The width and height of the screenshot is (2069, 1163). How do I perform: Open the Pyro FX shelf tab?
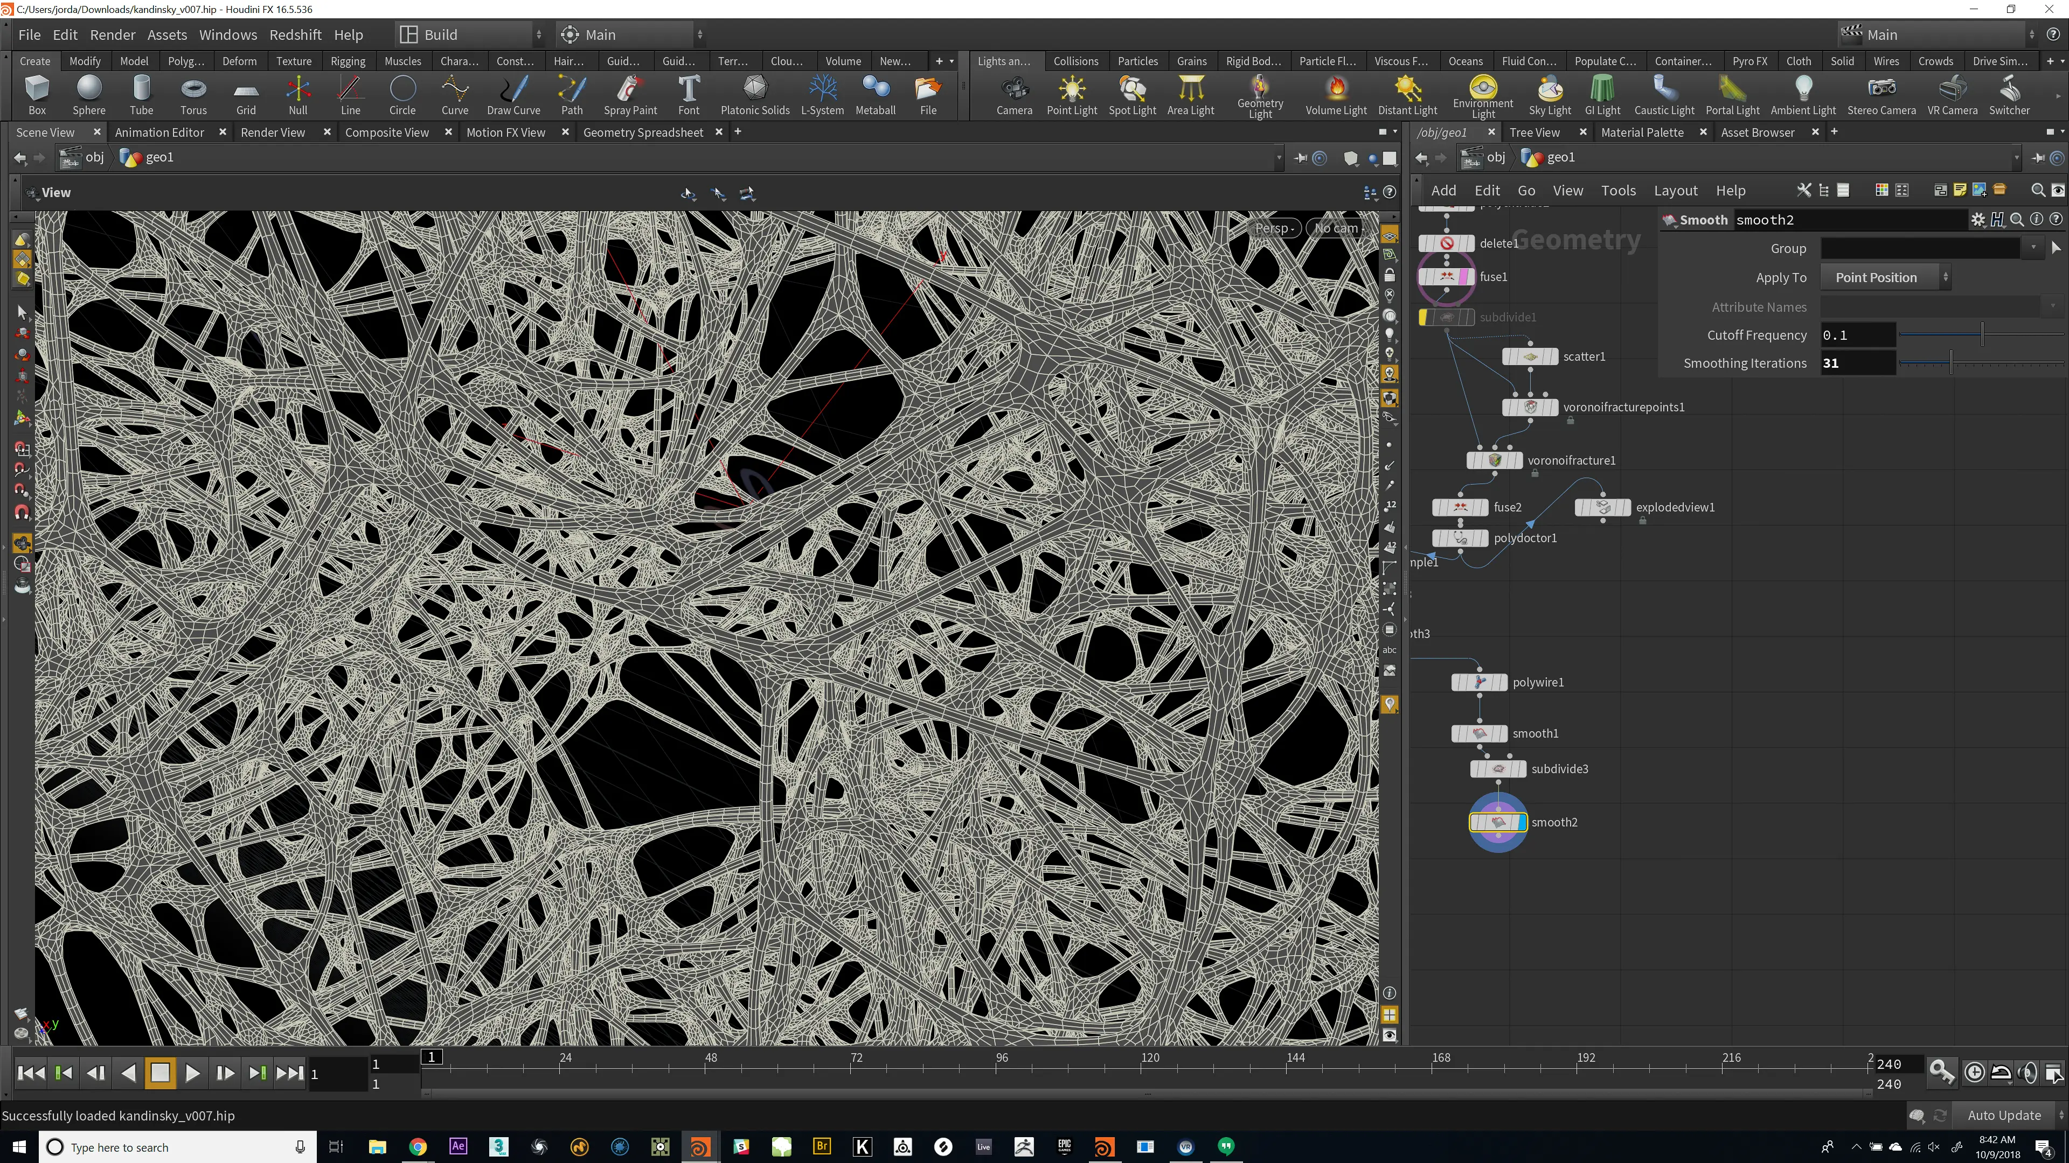point(1749,61)
